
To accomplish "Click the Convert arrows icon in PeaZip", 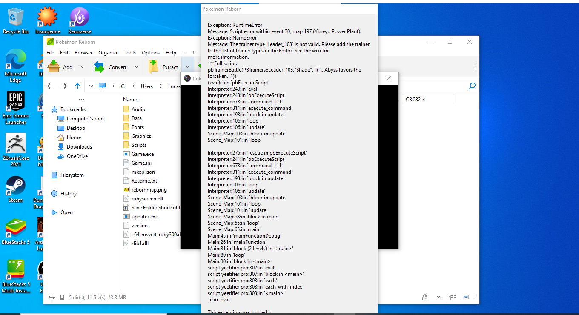I will pyautogui.click(x=99, y=67).
